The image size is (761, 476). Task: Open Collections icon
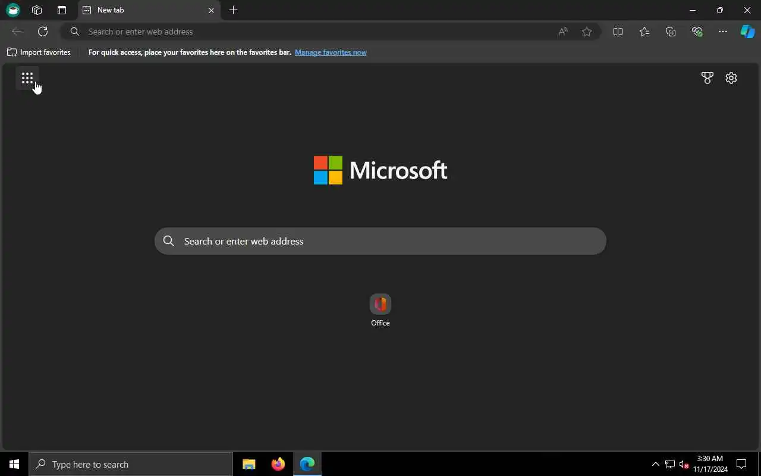671,32
